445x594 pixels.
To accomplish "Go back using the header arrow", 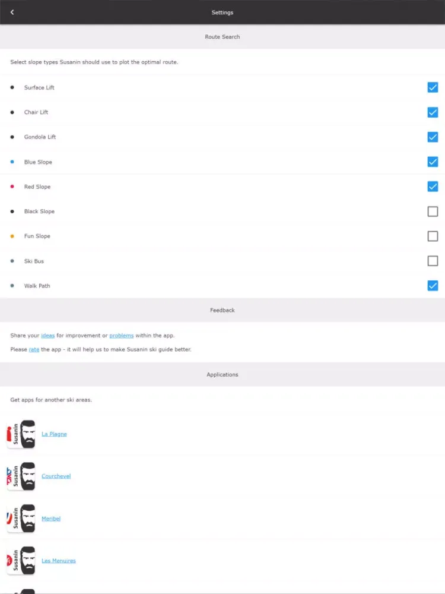I will tap(12, 12).
